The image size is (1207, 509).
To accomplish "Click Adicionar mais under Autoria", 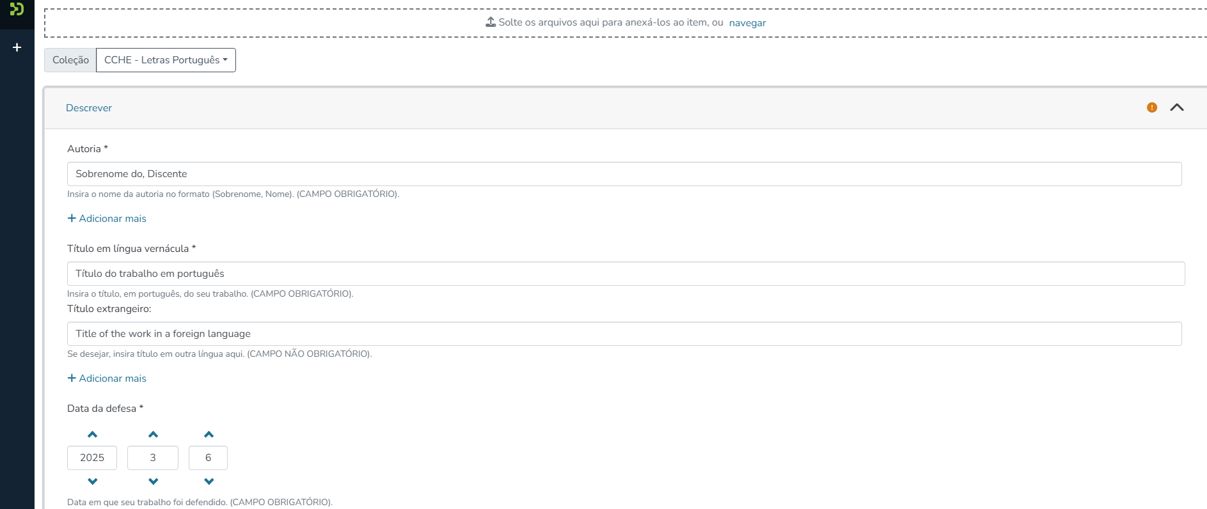I will (107, 219).
